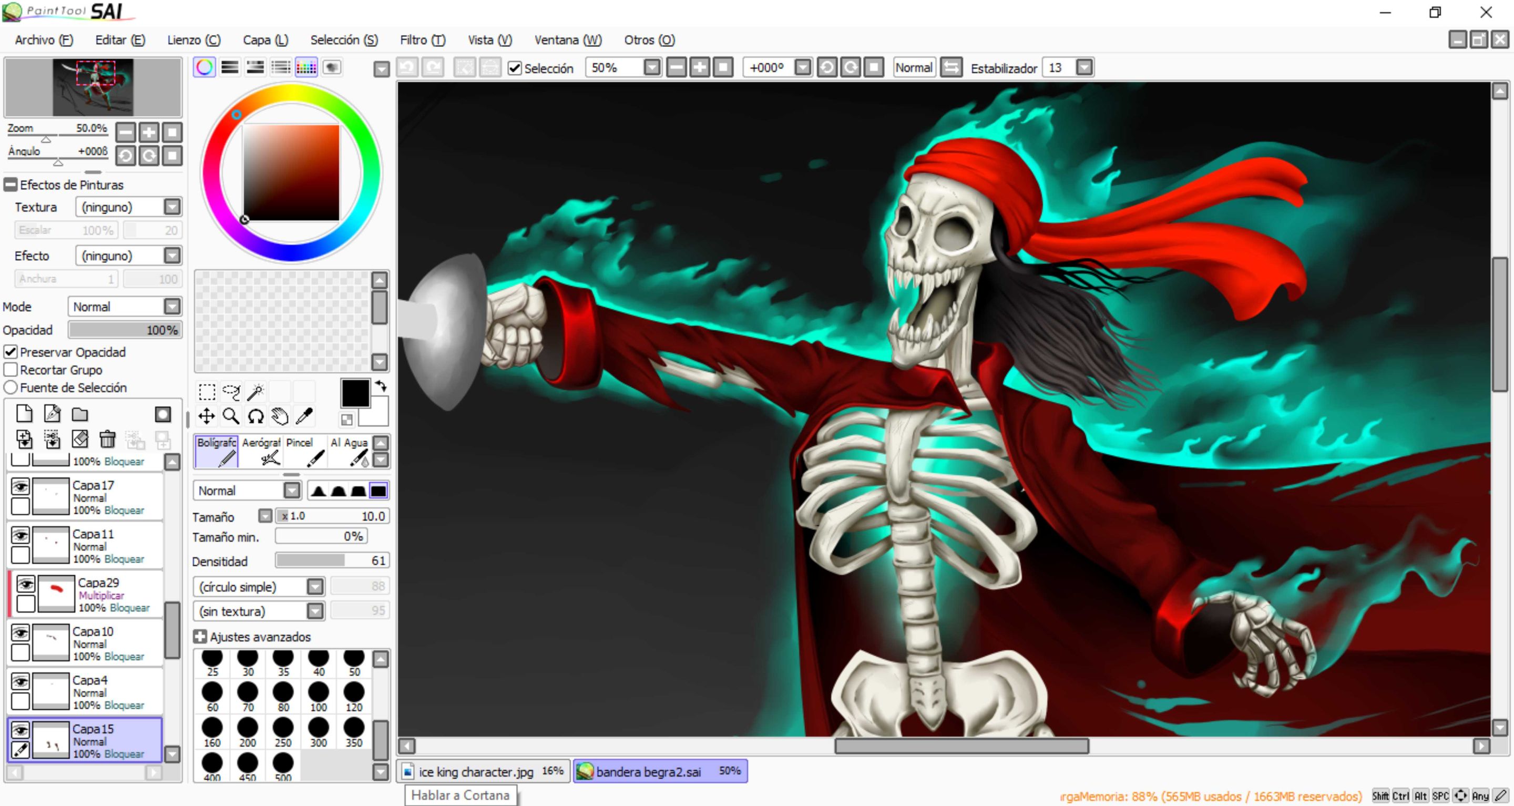Hide the Capa29 layer with eye icon

(26, 584)
